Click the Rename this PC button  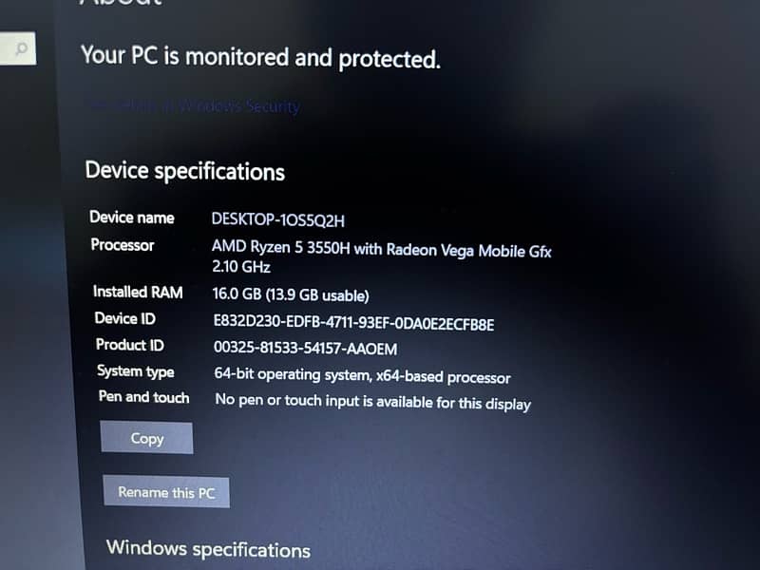[x=166, y=492]
